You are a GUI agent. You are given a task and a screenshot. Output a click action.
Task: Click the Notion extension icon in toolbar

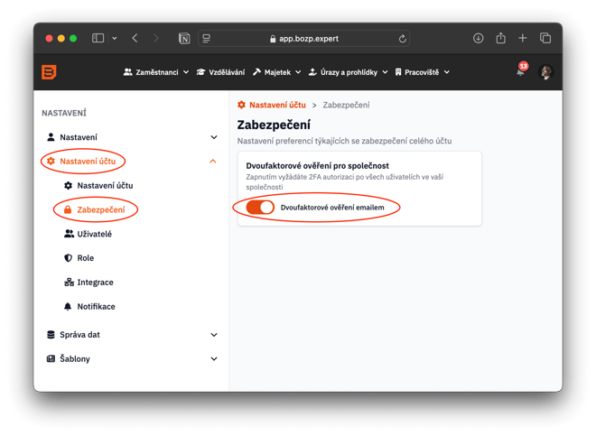(184, 39)
